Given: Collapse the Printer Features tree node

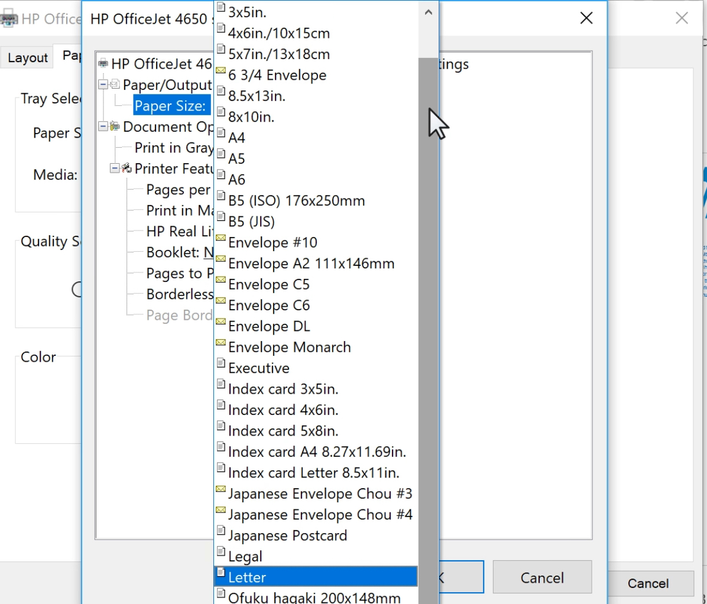Looking at the screenshot, I should coord(115,168).
